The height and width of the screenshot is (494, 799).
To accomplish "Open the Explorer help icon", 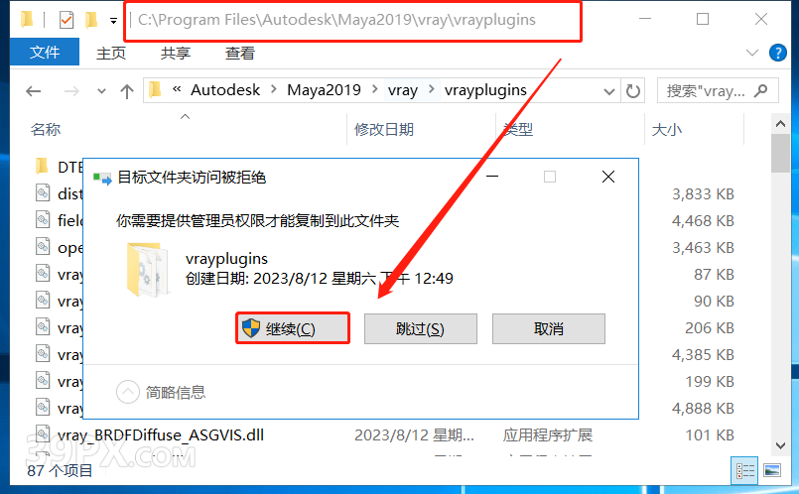I will pyautogui.click(x=777, y=53).
